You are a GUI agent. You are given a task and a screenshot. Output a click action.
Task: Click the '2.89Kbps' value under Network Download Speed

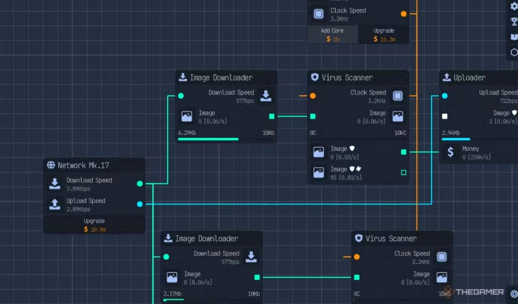tap(79, 189)
